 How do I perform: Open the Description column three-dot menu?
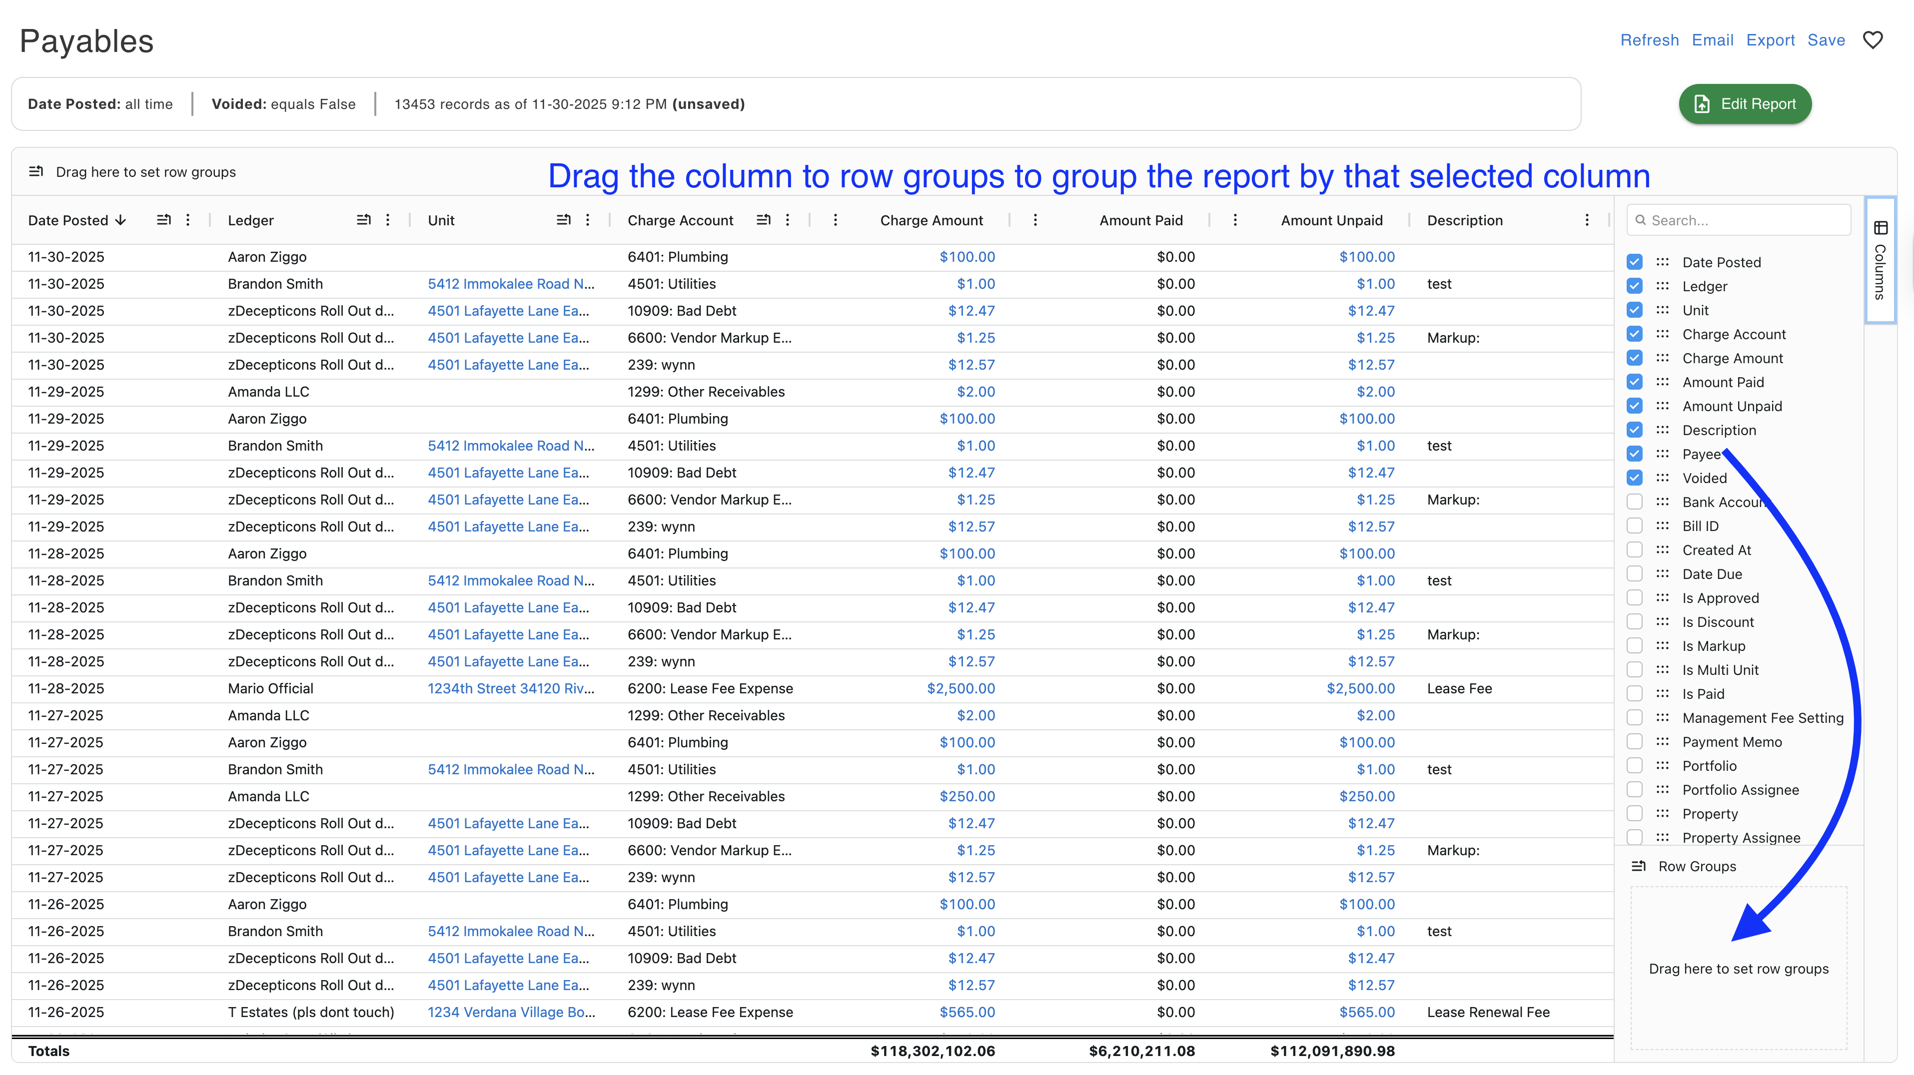(x=1586, y=220)
